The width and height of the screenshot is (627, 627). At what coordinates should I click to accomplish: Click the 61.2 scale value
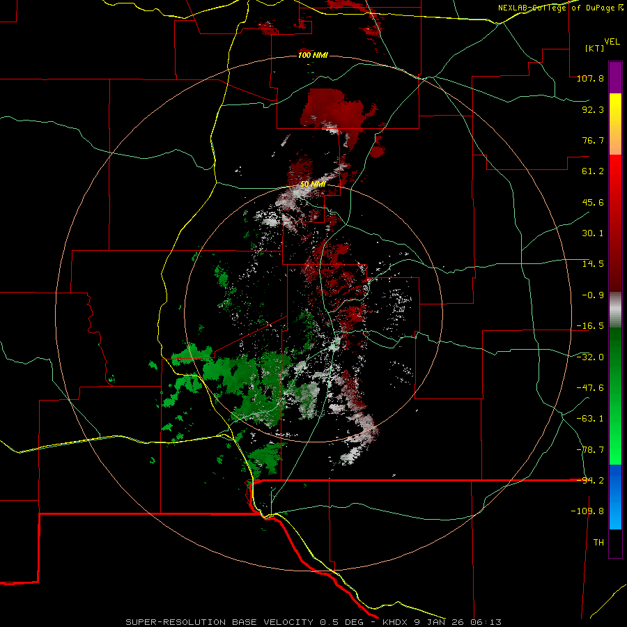(593, 171)
